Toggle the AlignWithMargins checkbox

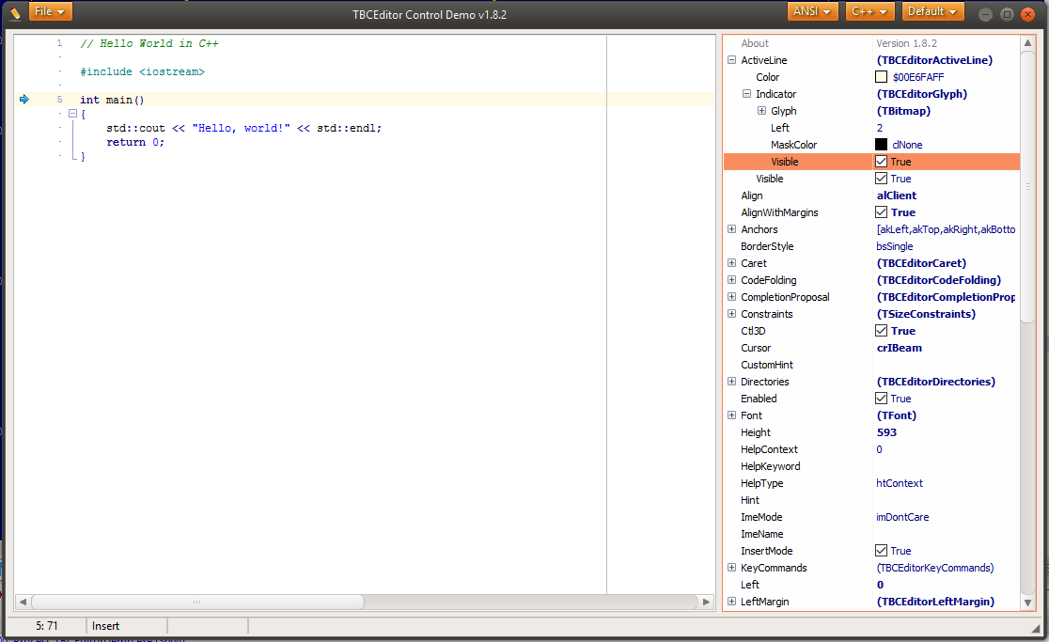(x=881, y=212)
